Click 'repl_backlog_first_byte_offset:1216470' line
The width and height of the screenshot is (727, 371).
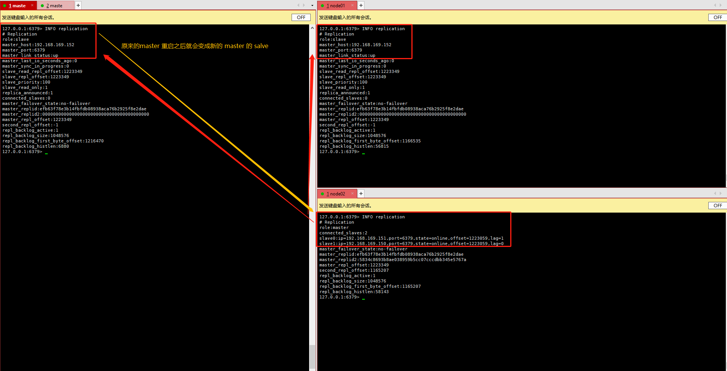(53, 141)
